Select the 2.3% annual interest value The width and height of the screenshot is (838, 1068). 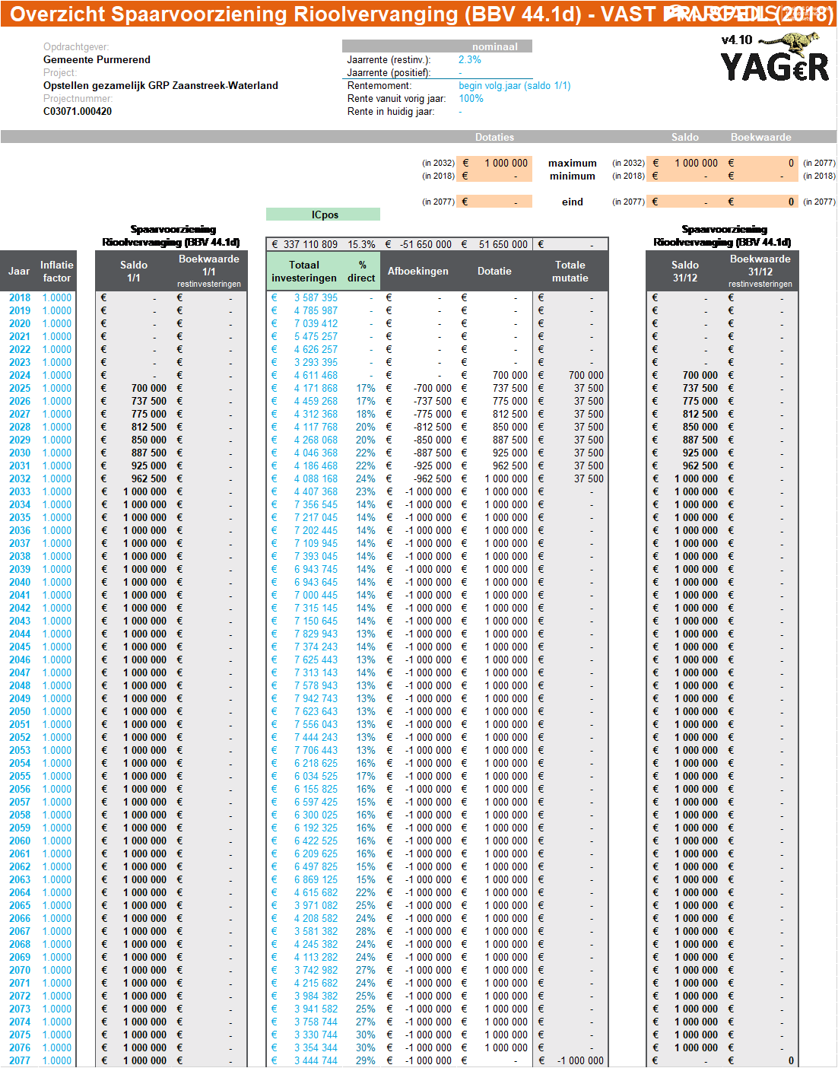pyautogui.click(x=470, y=59)
